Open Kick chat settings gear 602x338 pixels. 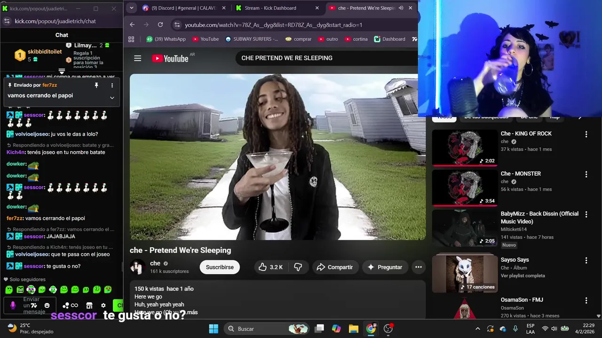click(x=103, y=306)
